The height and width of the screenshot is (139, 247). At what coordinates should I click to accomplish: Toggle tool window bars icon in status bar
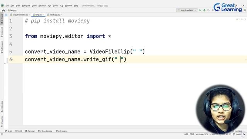pyautogui.click(x=2, y=134)
